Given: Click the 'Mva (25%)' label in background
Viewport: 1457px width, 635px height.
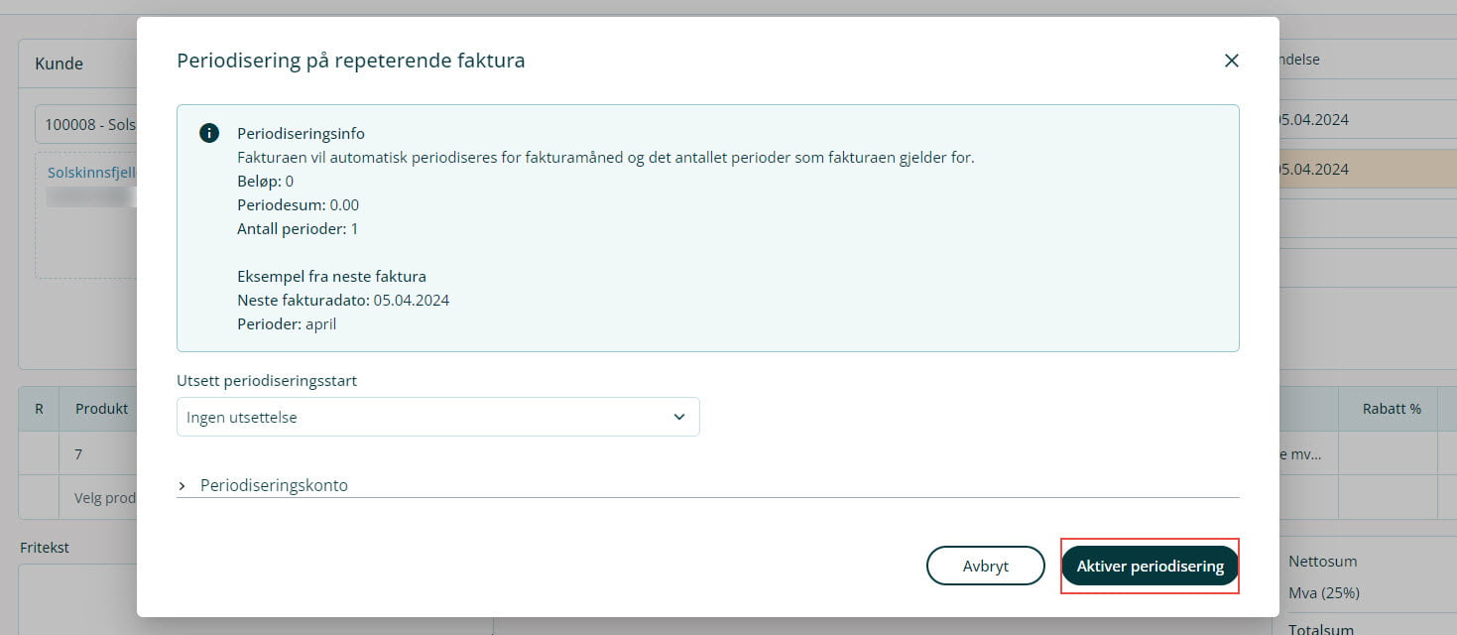Looking at the screenshot, I should pyautogui.click(x=1324, y=592).
